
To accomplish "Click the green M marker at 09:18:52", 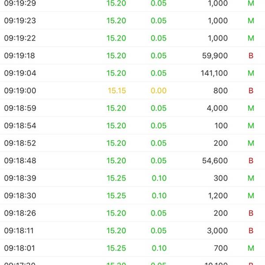I will (251, 143).
